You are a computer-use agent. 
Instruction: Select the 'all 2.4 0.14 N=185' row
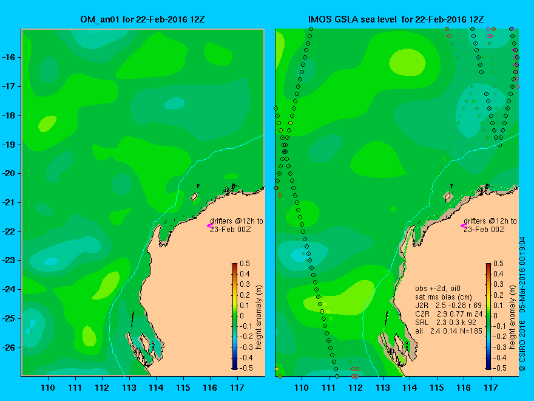[449, 331]
